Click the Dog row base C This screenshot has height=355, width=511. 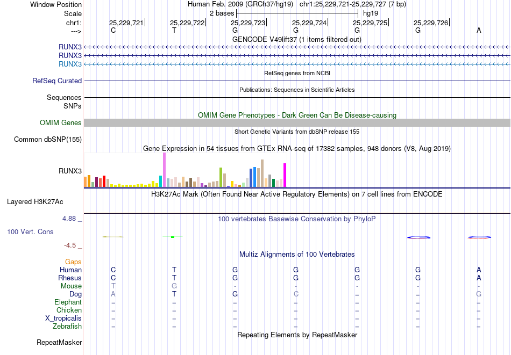pyautogui.click(x=296, y=294)
